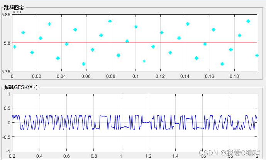This screenshot has width=266, height=160.
Task: Click the cyan marker just above x=0.1
Action: [x=136, y=27]
